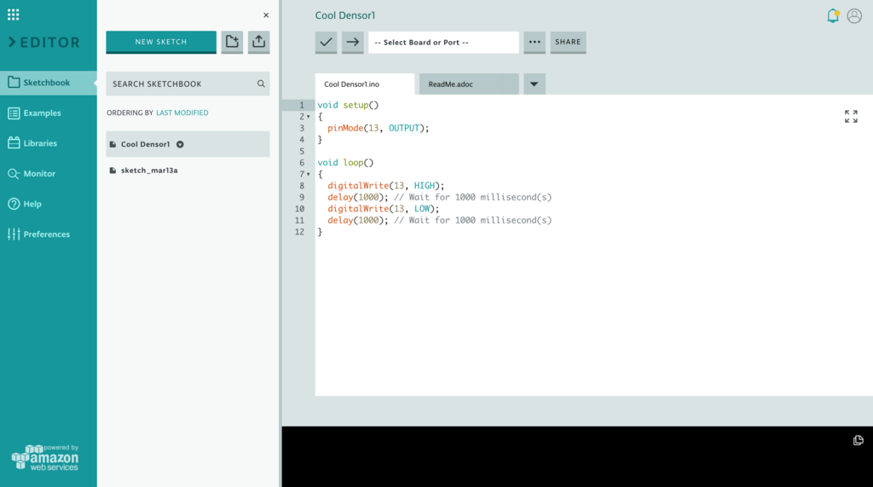Upload the sketch with arrow button

click(x=352, y=42)
